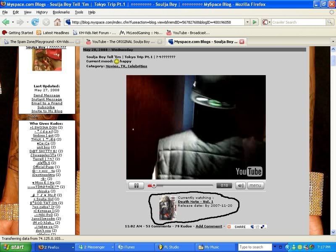
Task: Open the FL Studio taskbar button
Action: point(175,247)
